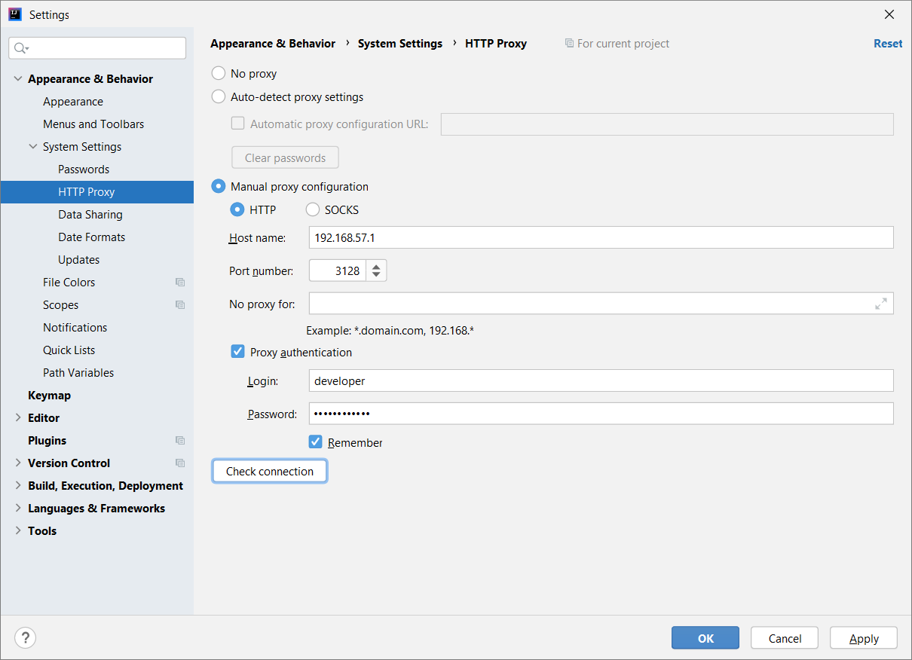Image resolution: width=912 pixels, height=660 pixels.
Task: Click the help question mark icon
Action: [25, 638]
